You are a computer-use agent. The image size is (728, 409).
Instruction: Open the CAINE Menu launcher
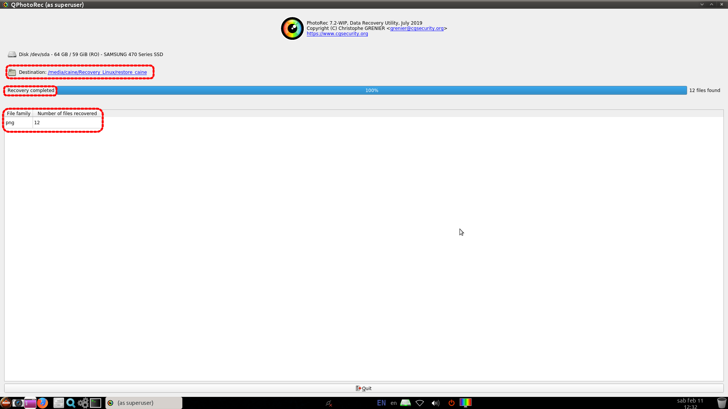[6, 403]
